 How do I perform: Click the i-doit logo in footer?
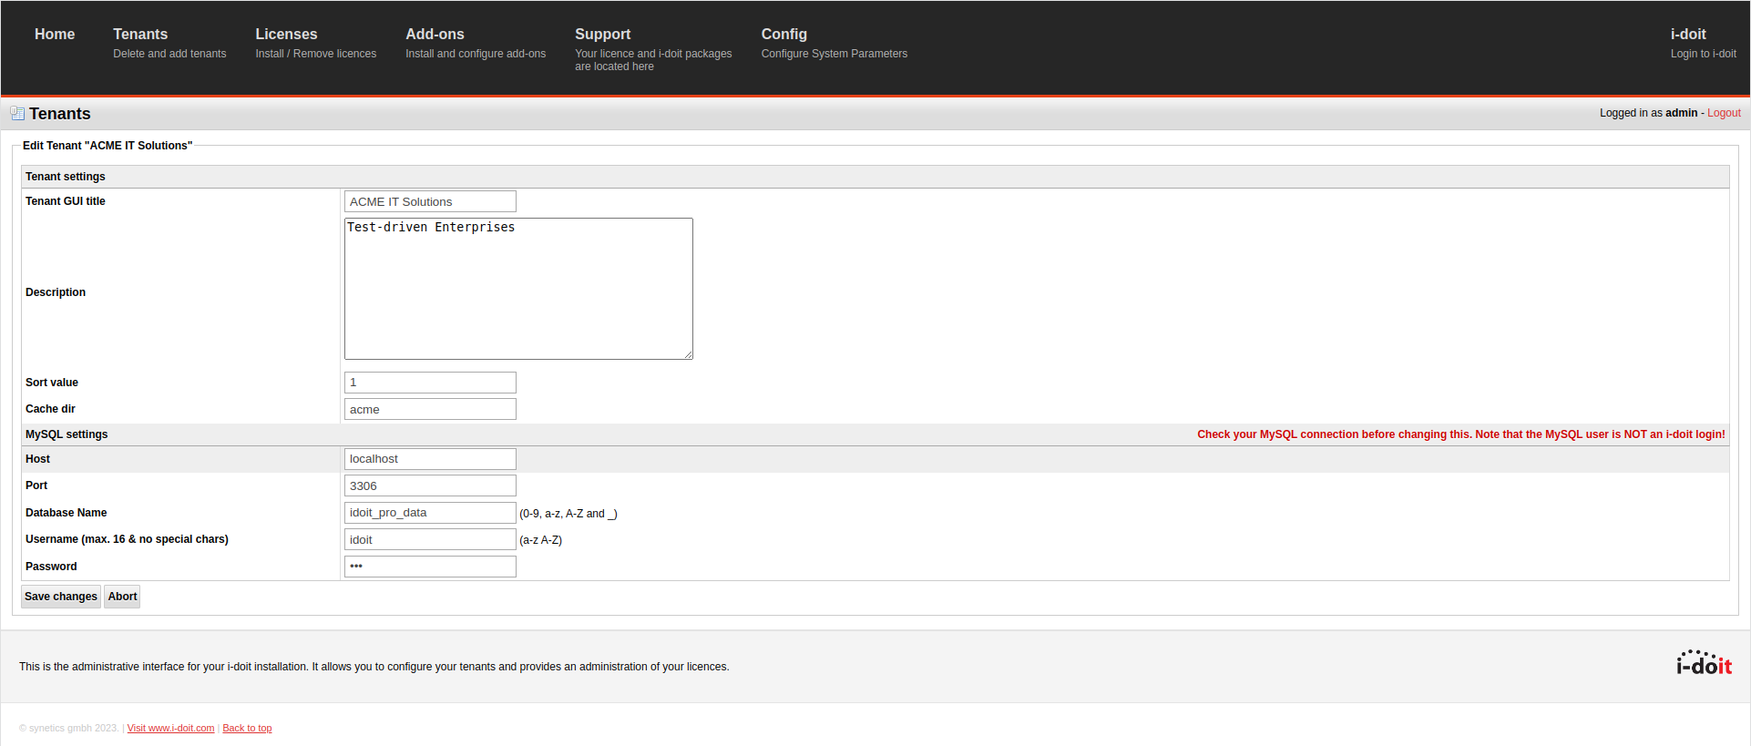pos(1703,663)
